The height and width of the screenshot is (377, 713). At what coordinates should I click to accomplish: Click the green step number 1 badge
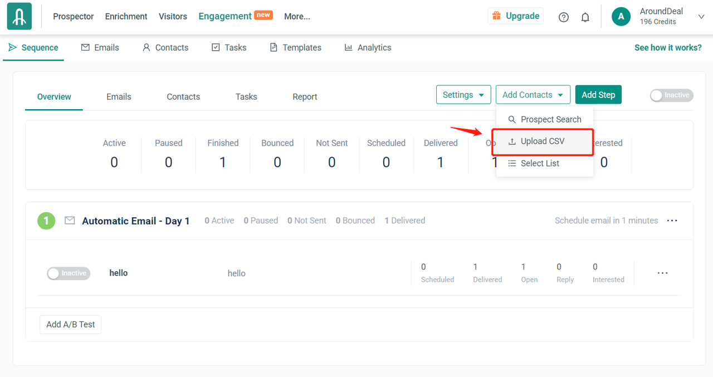click(46, 221)
